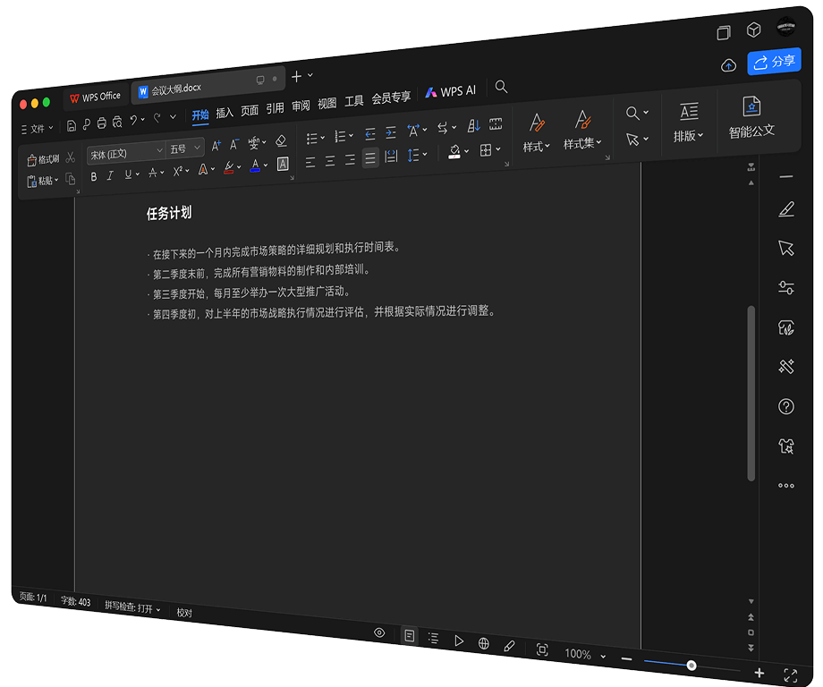
Task: Click the print icon in quick toolbar
Action: click(x=101, y=123)
